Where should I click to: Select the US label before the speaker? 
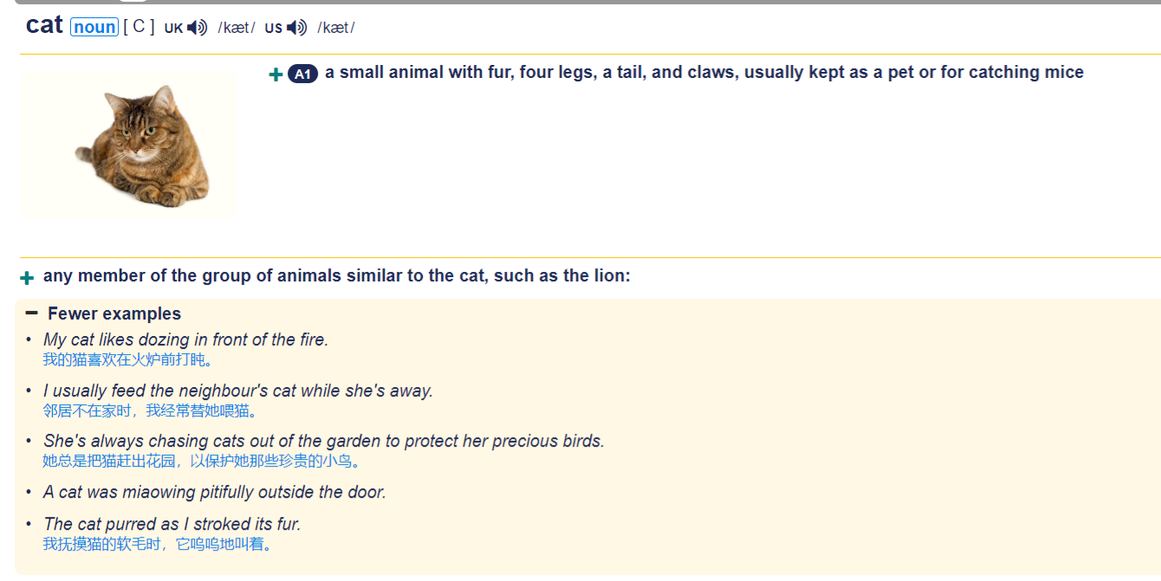(274, 29)
